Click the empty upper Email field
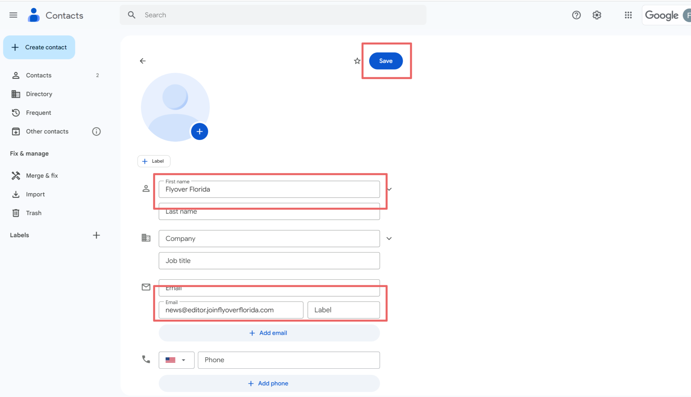691x397 pixels. 269,288
